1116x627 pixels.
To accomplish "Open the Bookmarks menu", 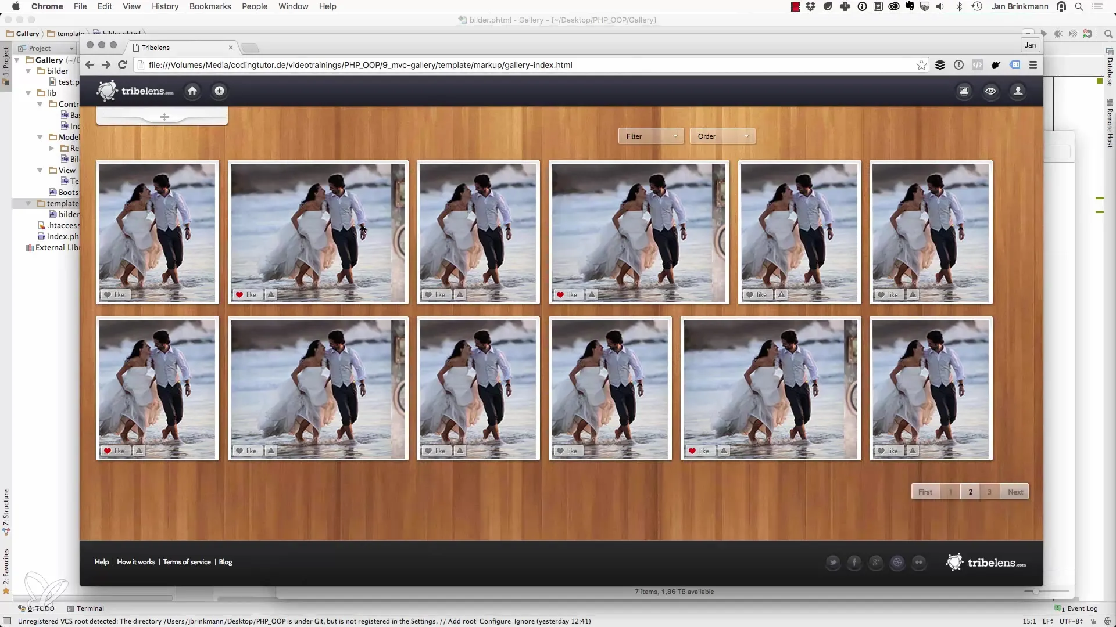I will click(210, 6).
